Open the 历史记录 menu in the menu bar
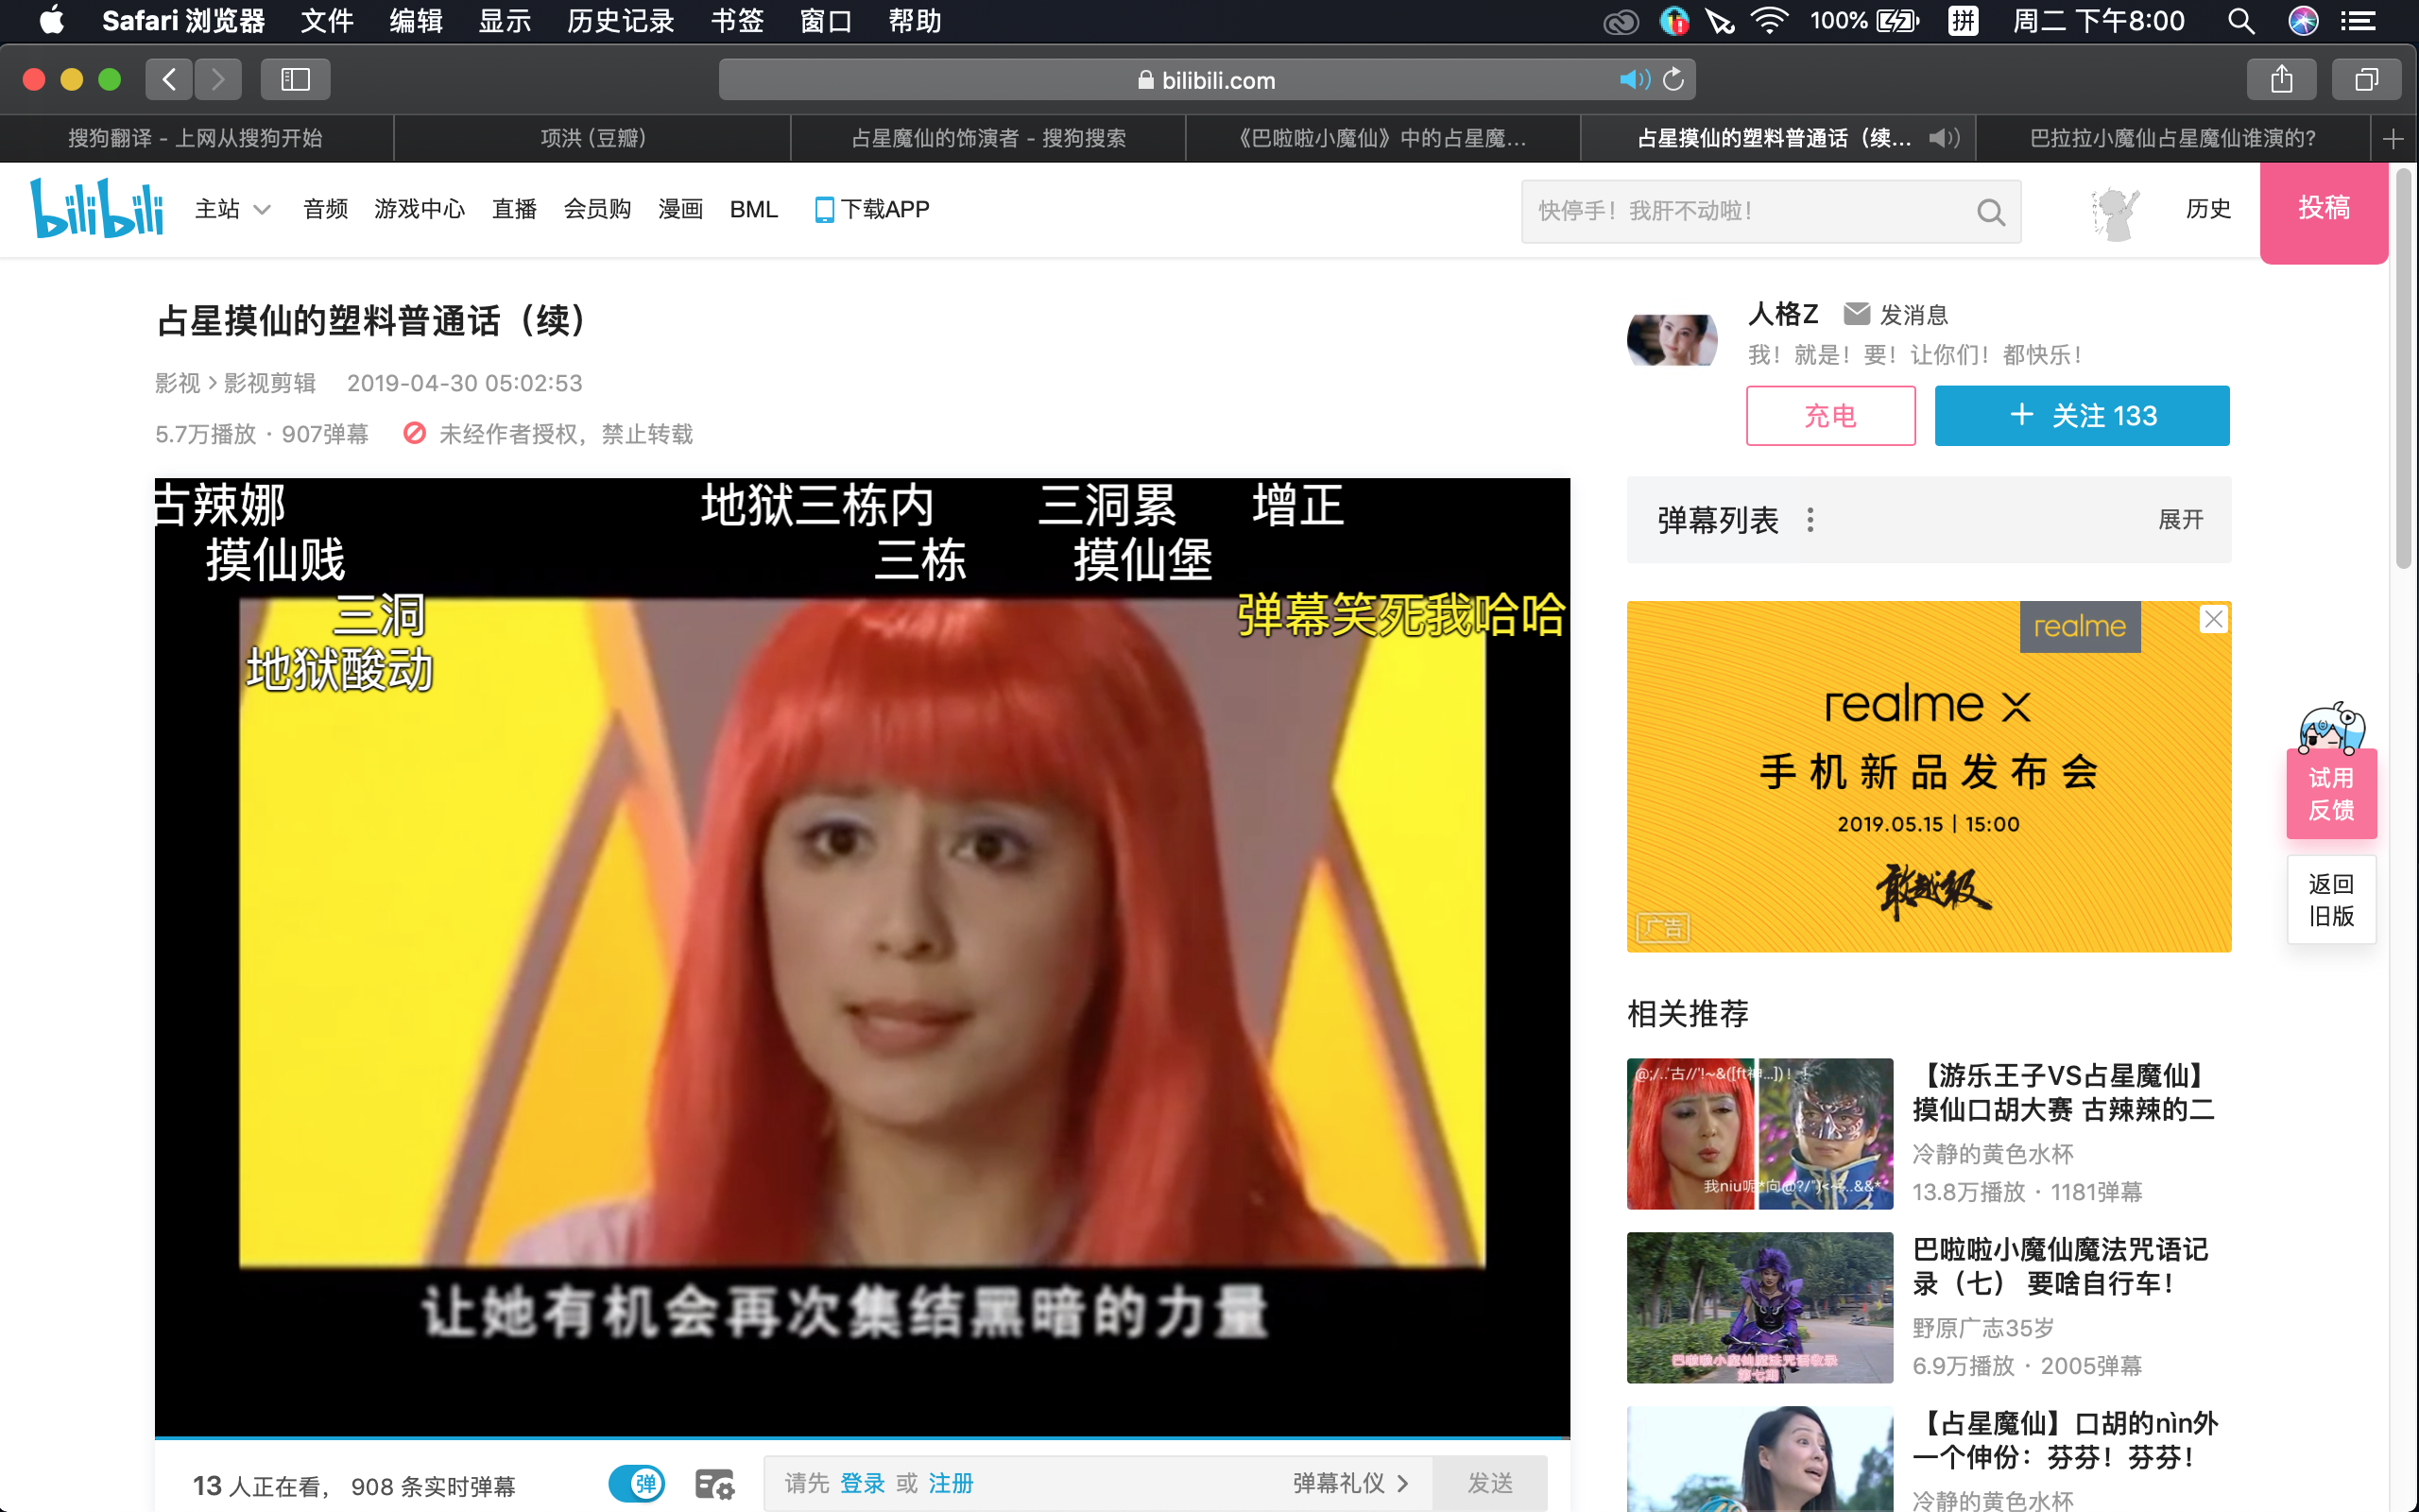2419x1512 pixels. tap(620, 21)
